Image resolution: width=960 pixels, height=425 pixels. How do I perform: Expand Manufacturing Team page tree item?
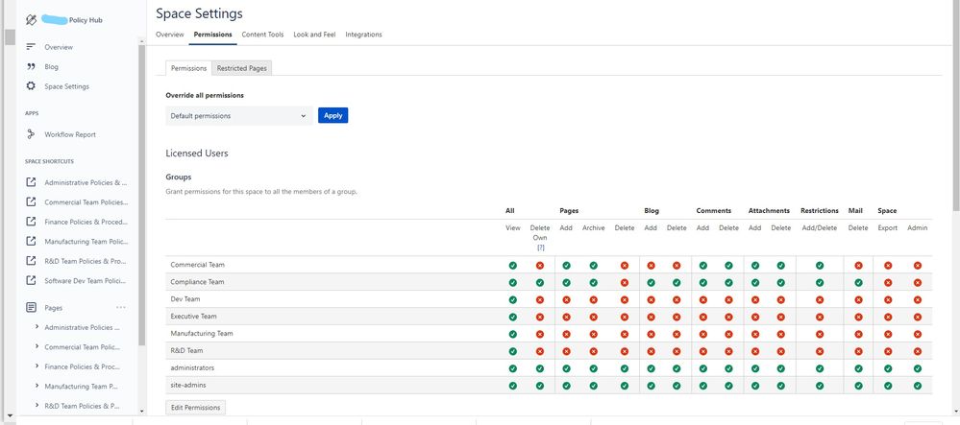tap(37, 386)
